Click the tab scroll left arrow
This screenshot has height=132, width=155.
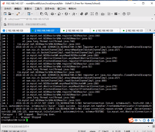click(x=147, y=30)
